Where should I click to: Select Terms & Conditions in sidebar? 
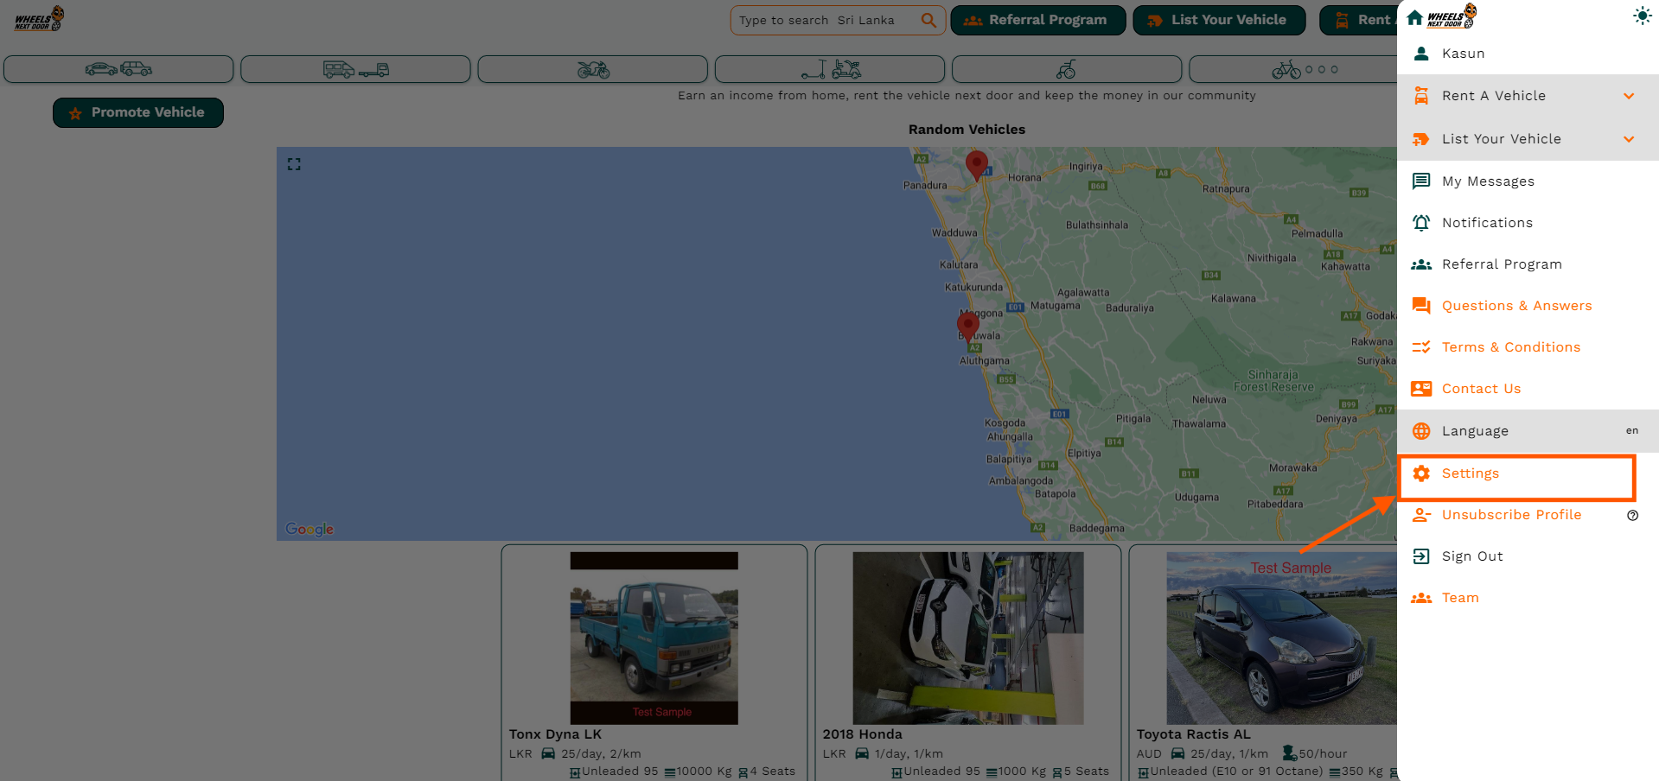coord(1510,347)
